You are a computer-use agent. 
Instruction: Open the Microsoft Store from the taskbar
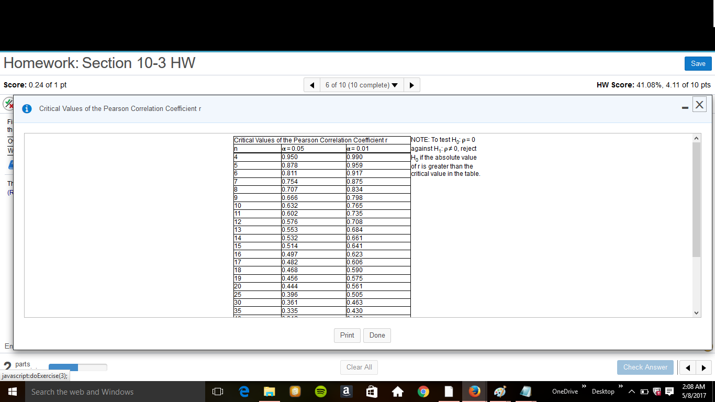point(372,391)
